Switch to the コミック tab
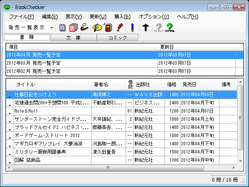Viewport: 249px width, 187px height. 117,38
